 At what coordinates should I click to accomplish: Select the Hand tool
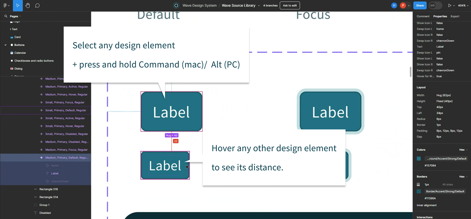pyautogui.click(x=28, y=5)
